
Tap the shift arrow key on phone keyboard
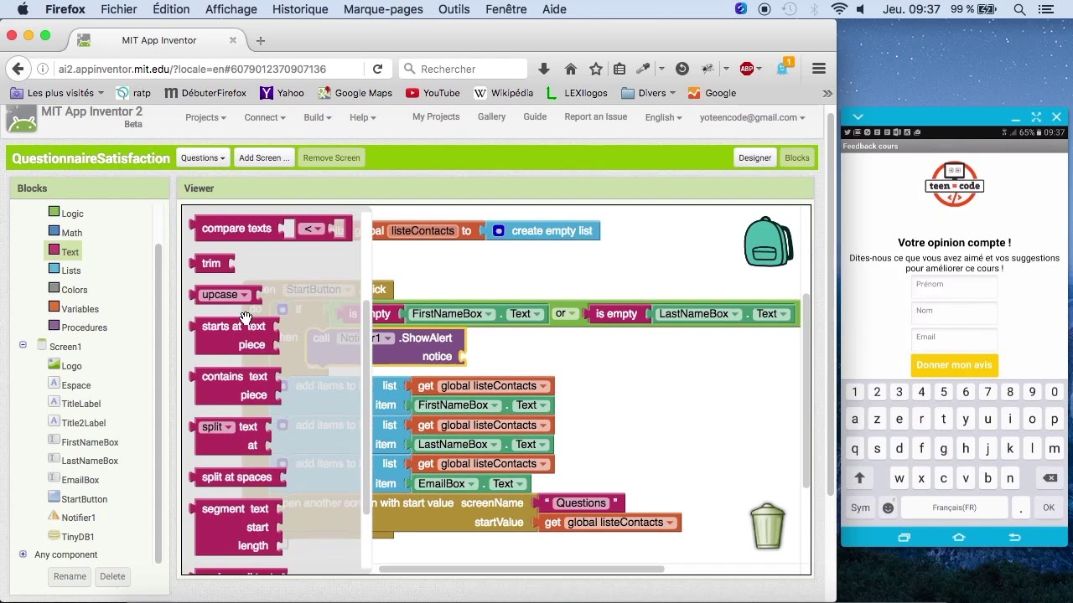click(x=859, y=478)
